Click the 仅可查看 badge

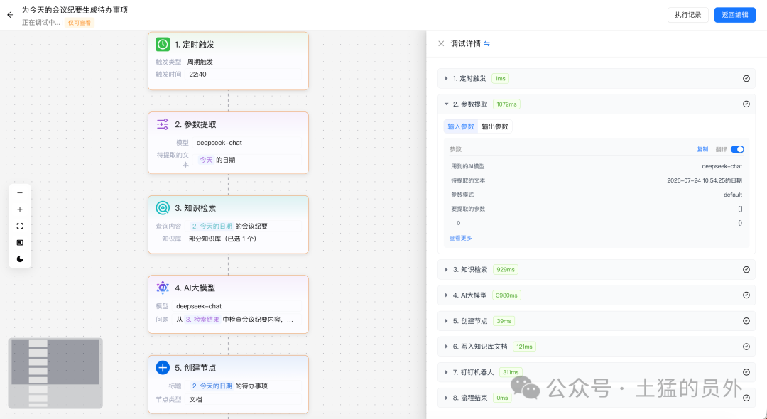(80, 23)
